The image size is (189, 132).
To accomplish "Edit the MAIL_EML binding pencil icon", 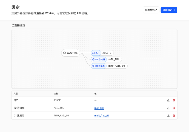I will [x=168, y=108].
